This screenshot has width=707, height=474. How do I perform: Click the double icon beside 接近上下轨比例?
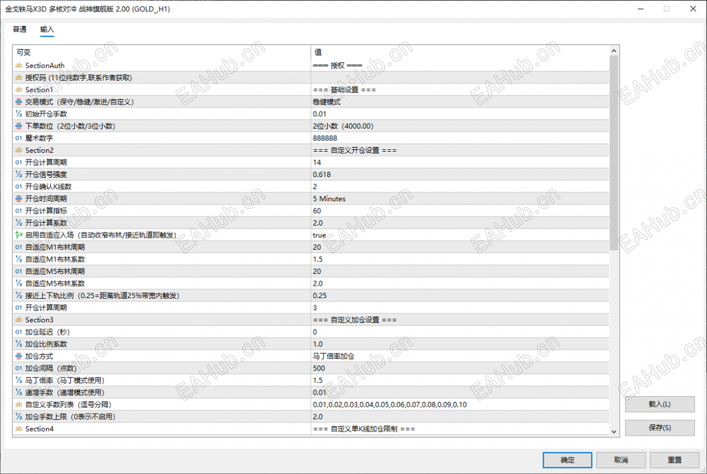[x=18, y=296]
